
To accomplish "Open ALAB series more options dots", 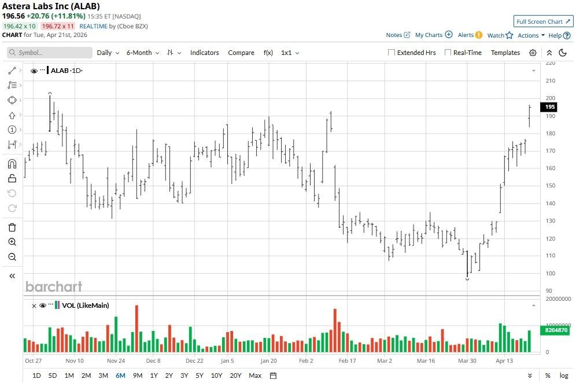I will coord(43,69).
